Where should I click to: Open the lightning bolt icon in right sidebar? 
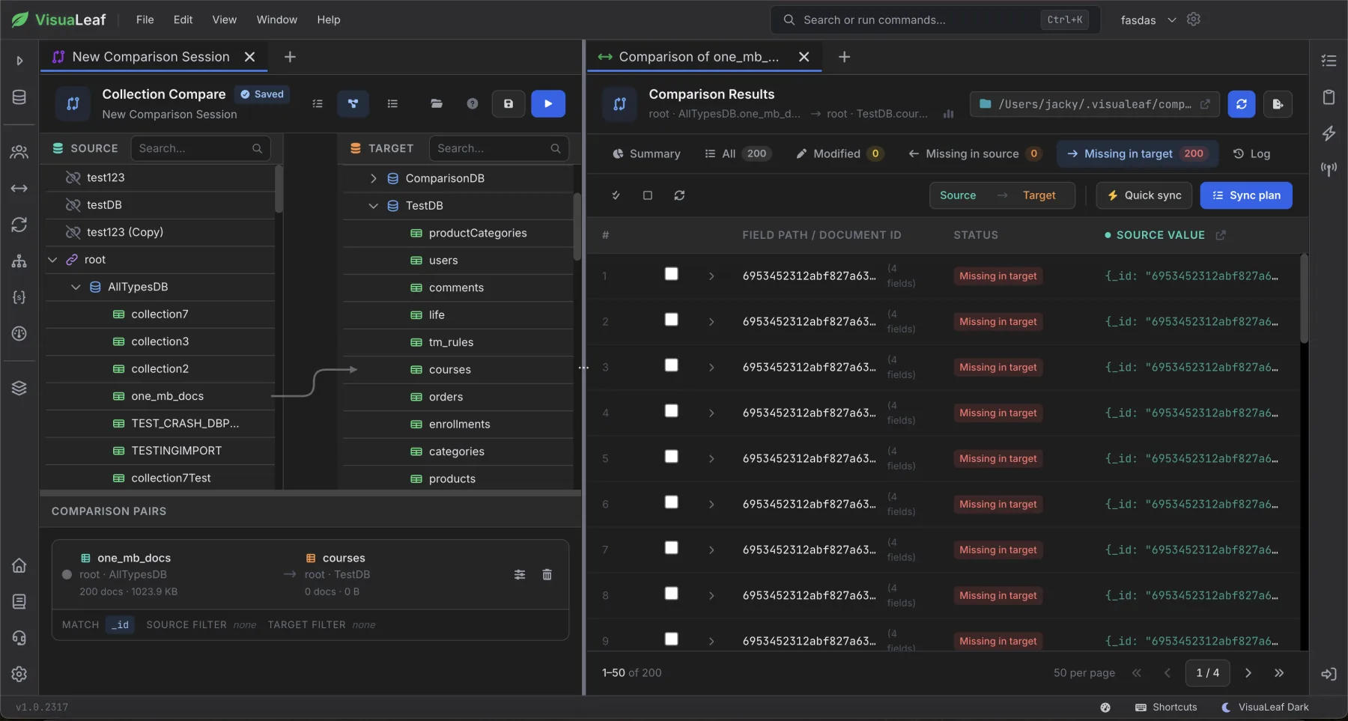click(1329, 133)
